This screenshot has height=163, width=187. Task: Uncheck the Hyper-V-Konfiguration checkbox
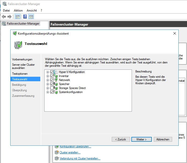point(52,72)
